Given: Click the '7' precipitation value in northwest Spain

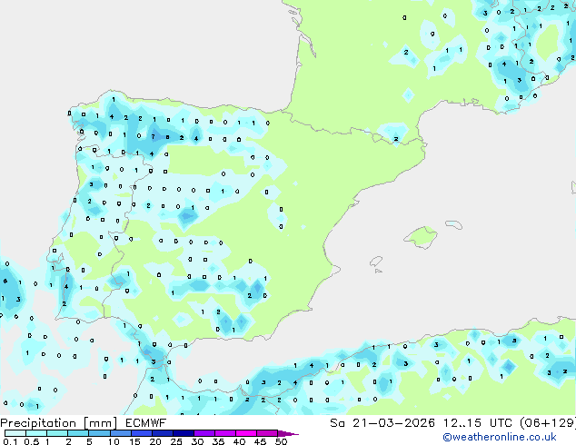Looking at the screenshot, I should 154,137.
